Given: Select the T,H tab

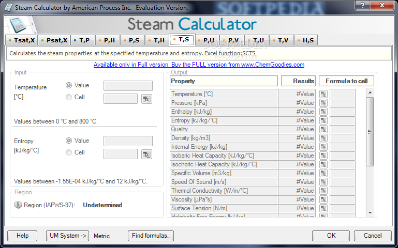Looking at the screenshot, I should [x=157, y=40].
